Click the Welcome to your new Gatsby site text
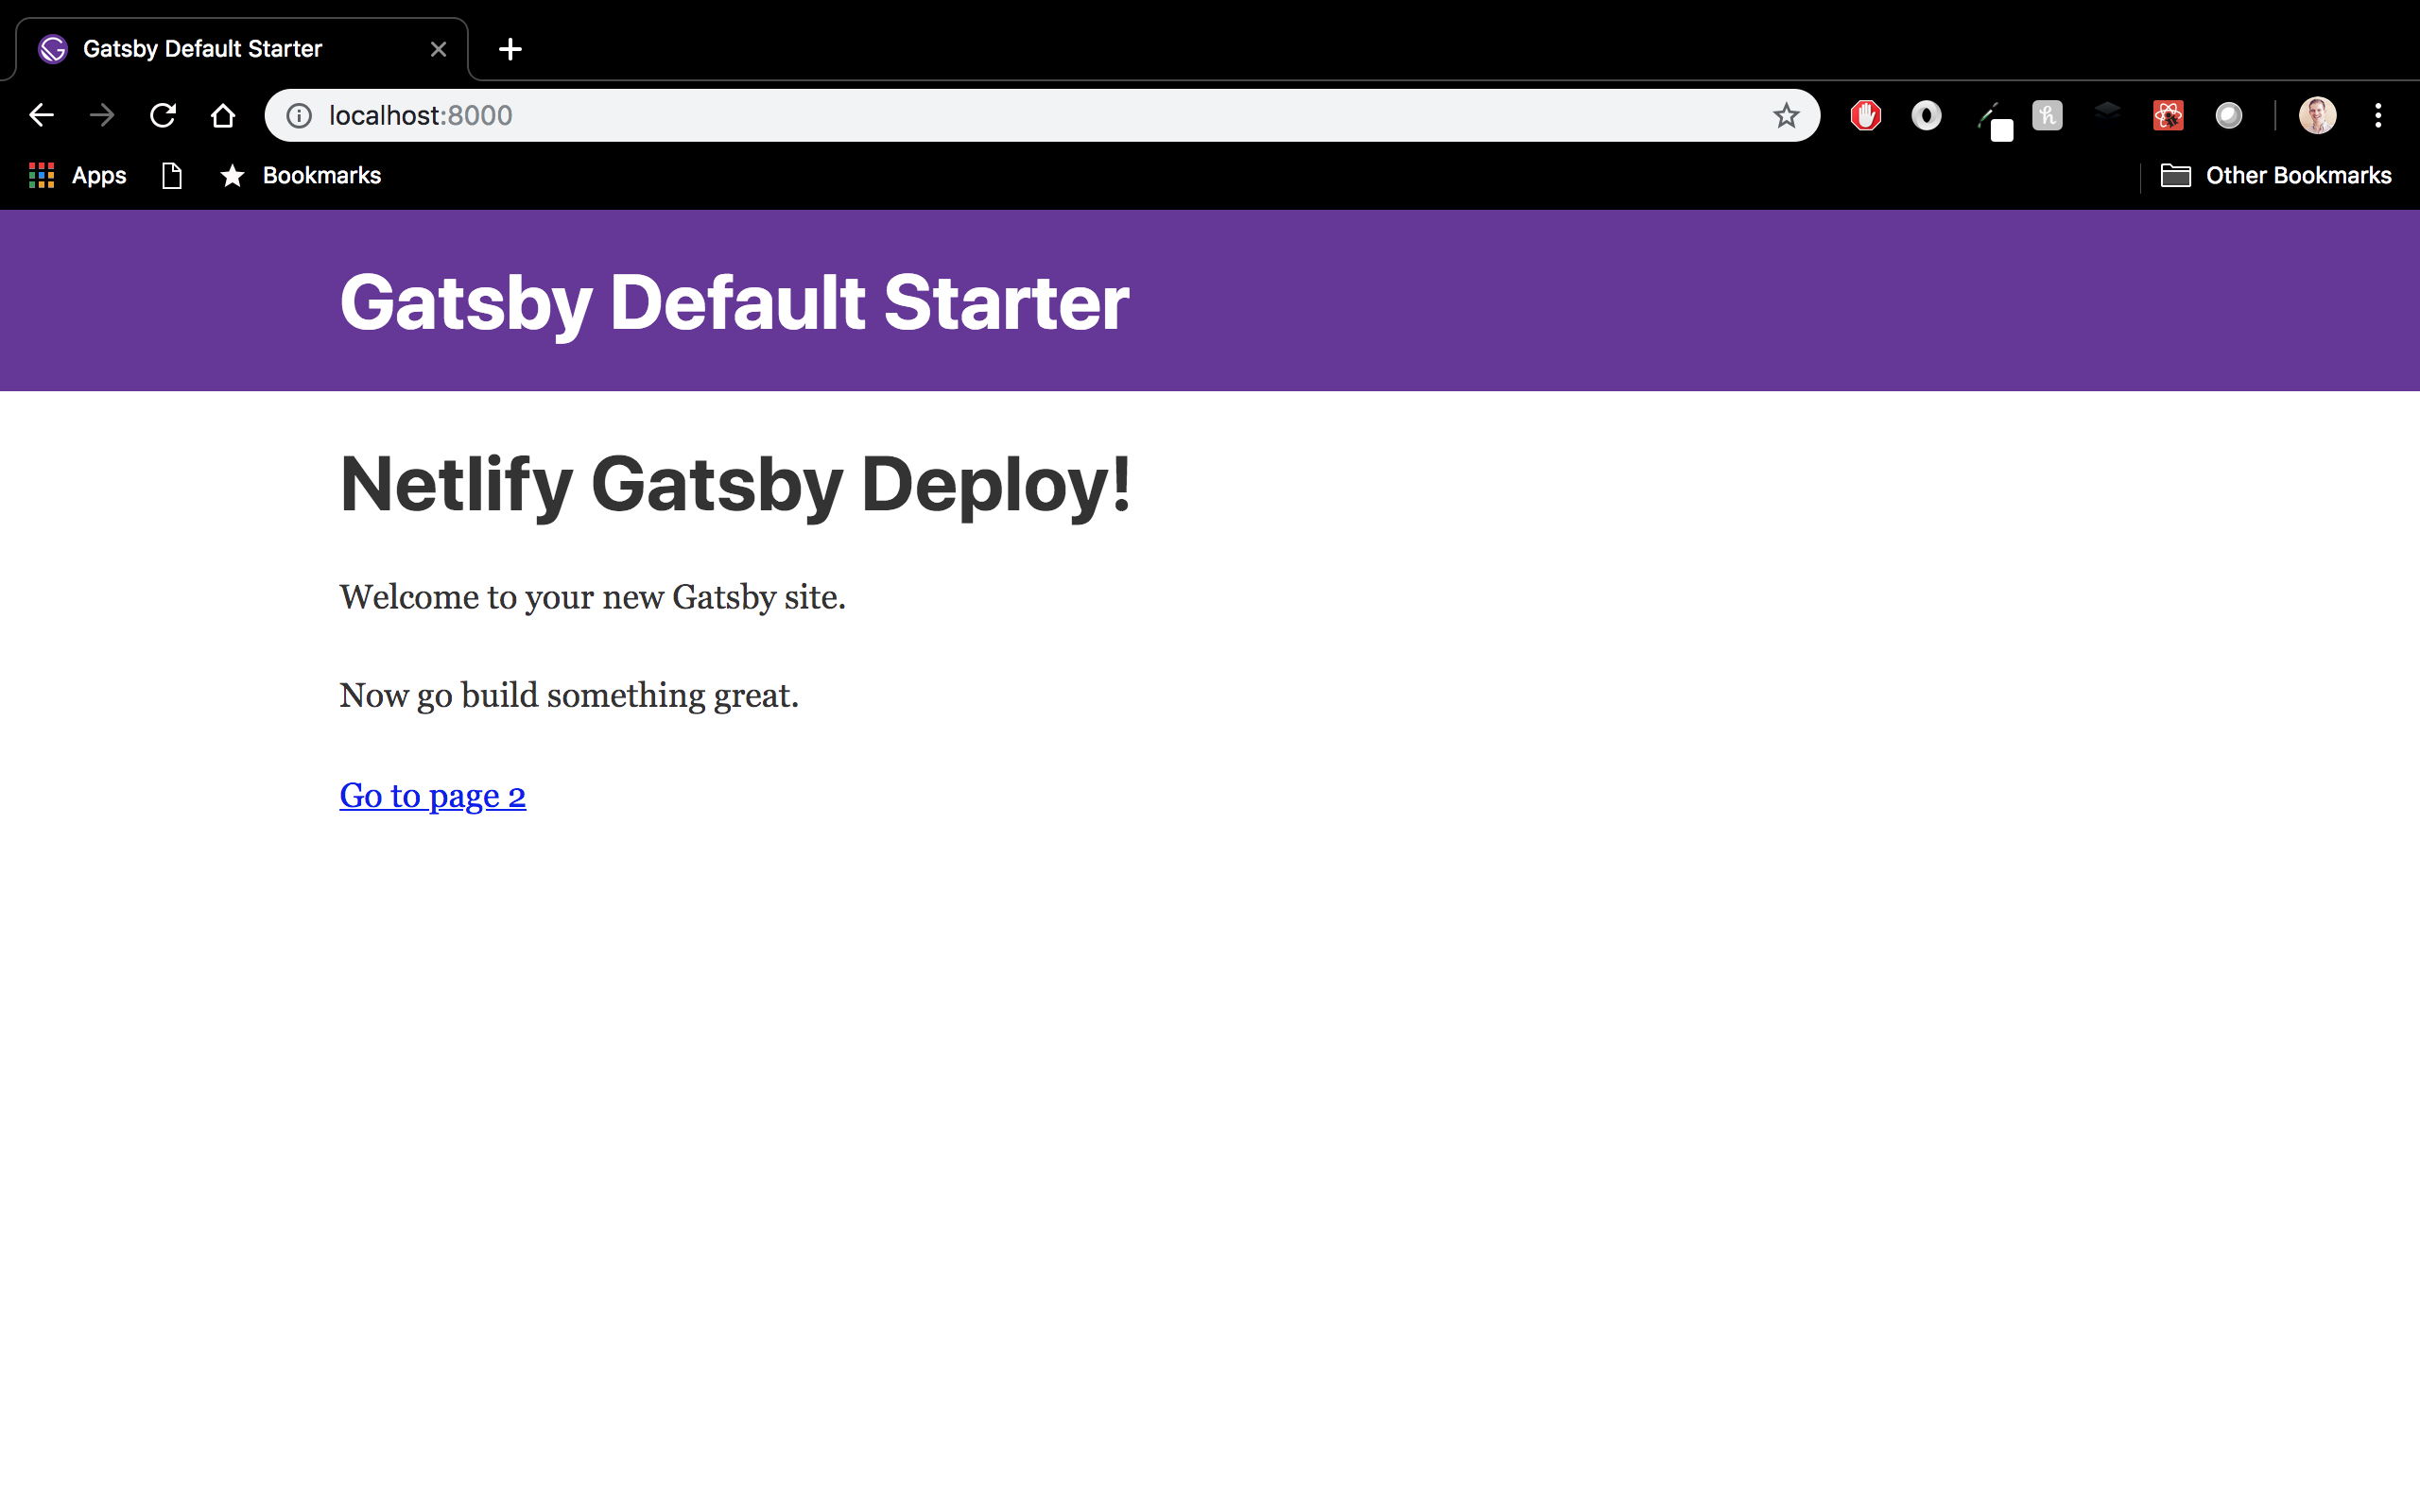The width and height of the screenshot is (2420, 1512). click(592, 598)
